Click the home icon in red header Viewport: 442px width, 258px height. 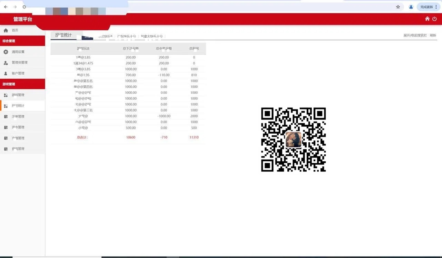tap(427, 19)
